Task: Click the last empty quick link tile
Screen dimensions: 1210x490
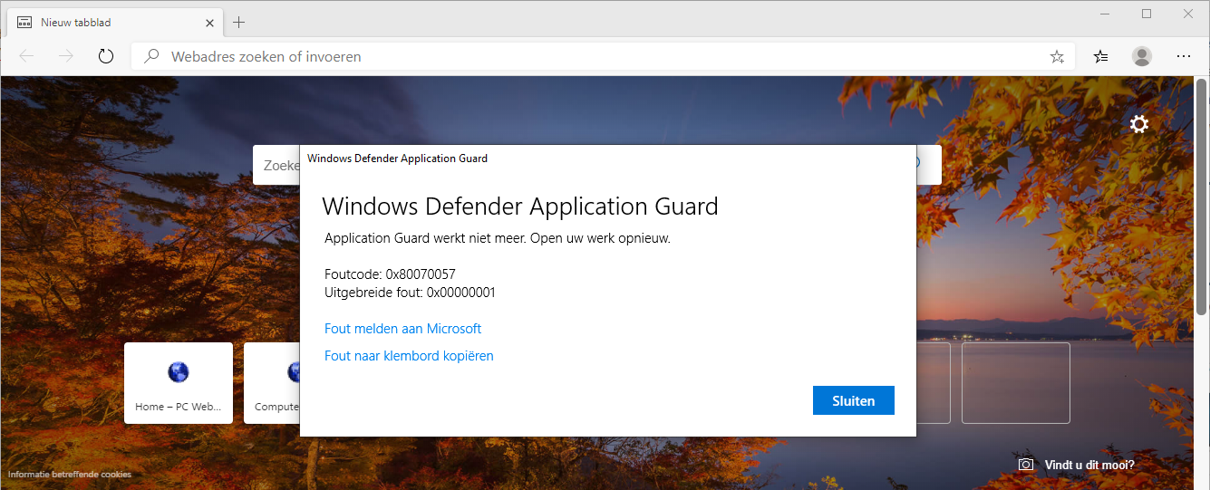Action: (1016, 383)
